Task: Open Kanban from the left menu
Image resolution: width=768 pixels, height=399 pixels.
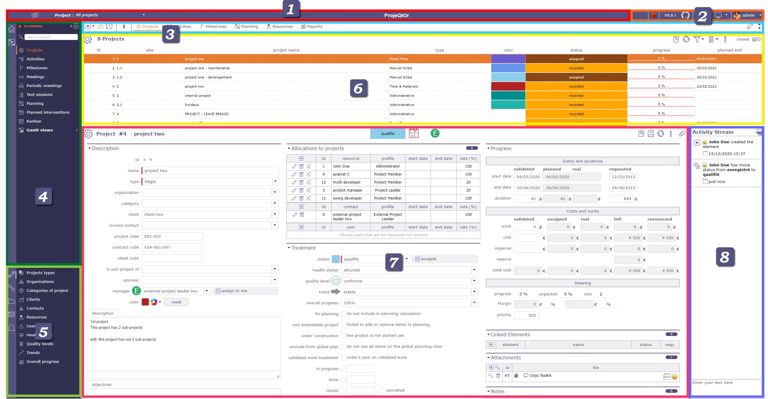Action: pos(34,121)
